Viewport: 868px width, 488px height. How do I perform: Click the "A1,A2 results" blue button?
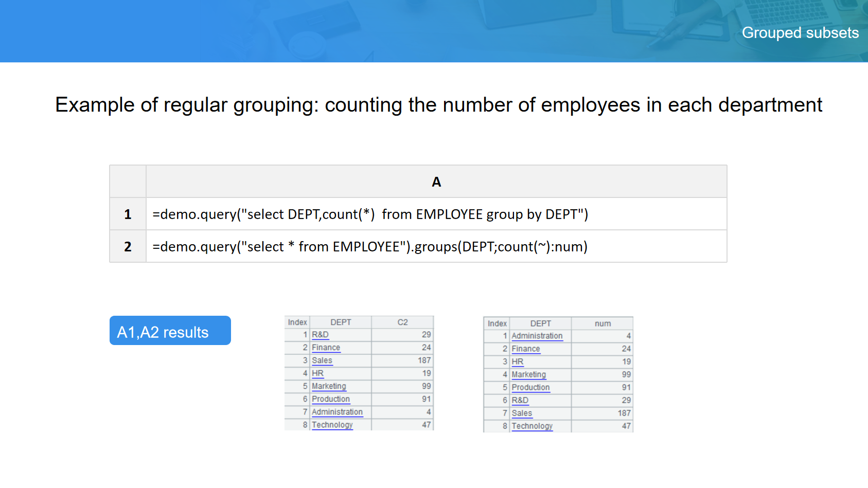pyautogui.click(x=170, y=331)
